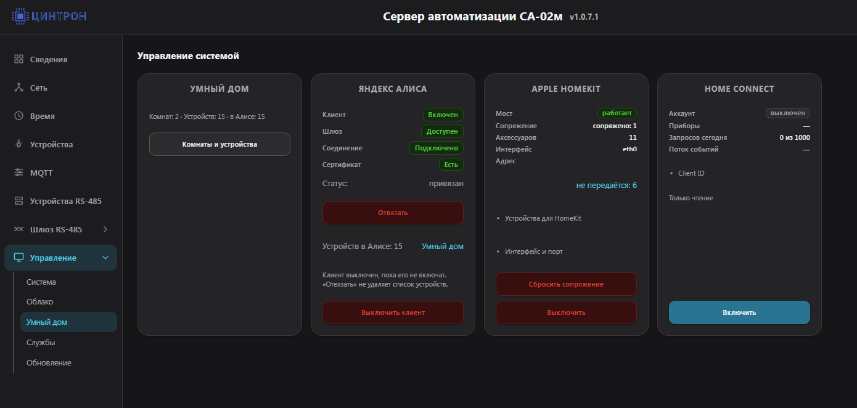The height and width of the screenshot is (408, 857).
Task: Expand the Шлюз RS-485 submenu chevron
Action: tap(105, 229)
